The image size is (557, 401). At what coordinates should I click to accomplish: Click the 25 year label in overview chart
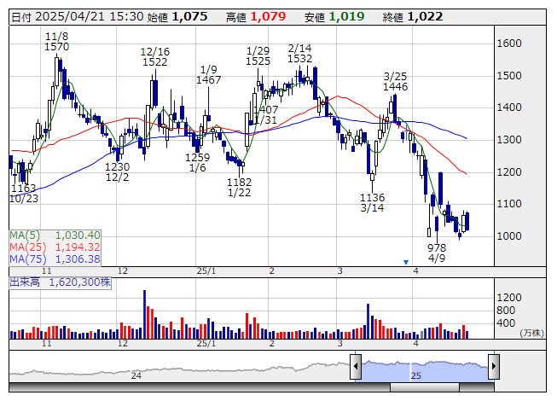[x=415, y=375]
